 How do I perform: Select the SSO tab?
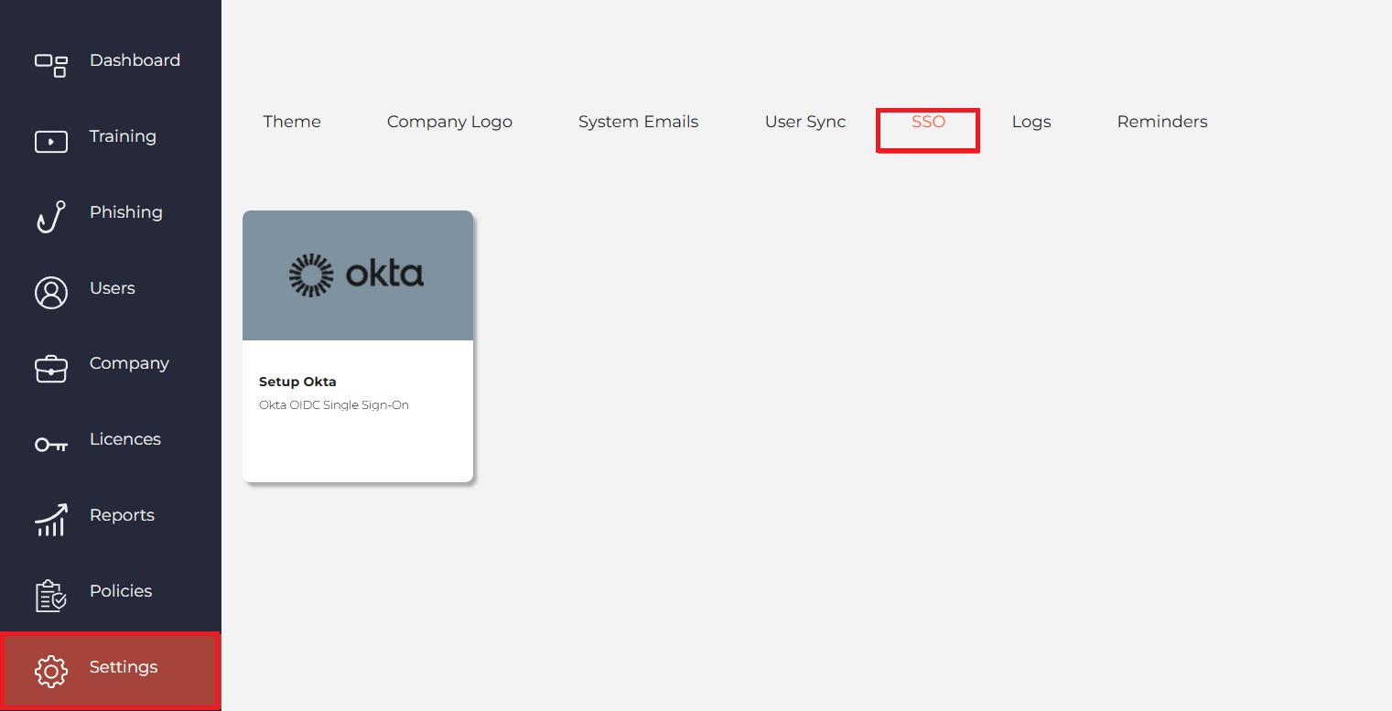[x=928, y=122]
